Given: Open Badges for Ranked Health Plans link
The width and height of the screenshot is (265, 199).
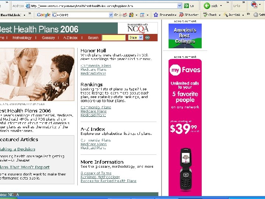Looking at the screenshot, I should click(109, 181).
